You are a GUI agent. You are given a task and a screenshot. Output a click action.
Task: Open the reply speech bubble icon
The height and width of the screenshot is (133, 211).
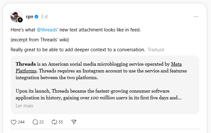click(35, 122)
